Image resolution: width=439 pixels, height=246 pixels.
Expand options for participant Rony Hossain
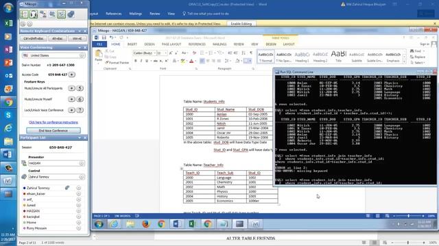(x=79, y=228)
